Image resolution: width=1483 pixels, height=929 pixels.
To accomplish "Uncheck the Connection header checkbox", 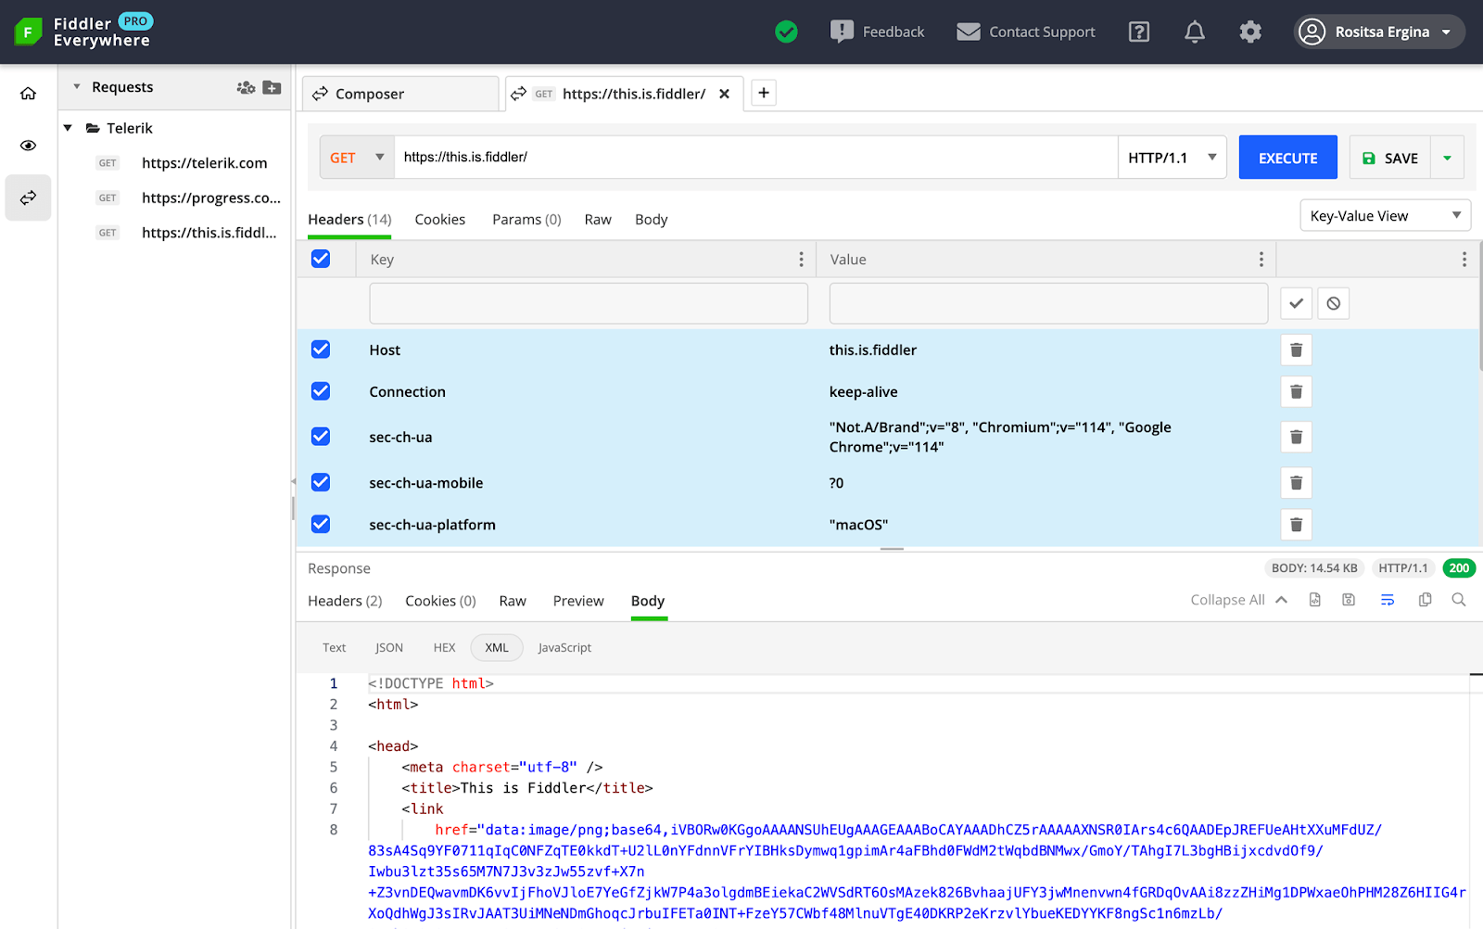I will pos(321,391).
